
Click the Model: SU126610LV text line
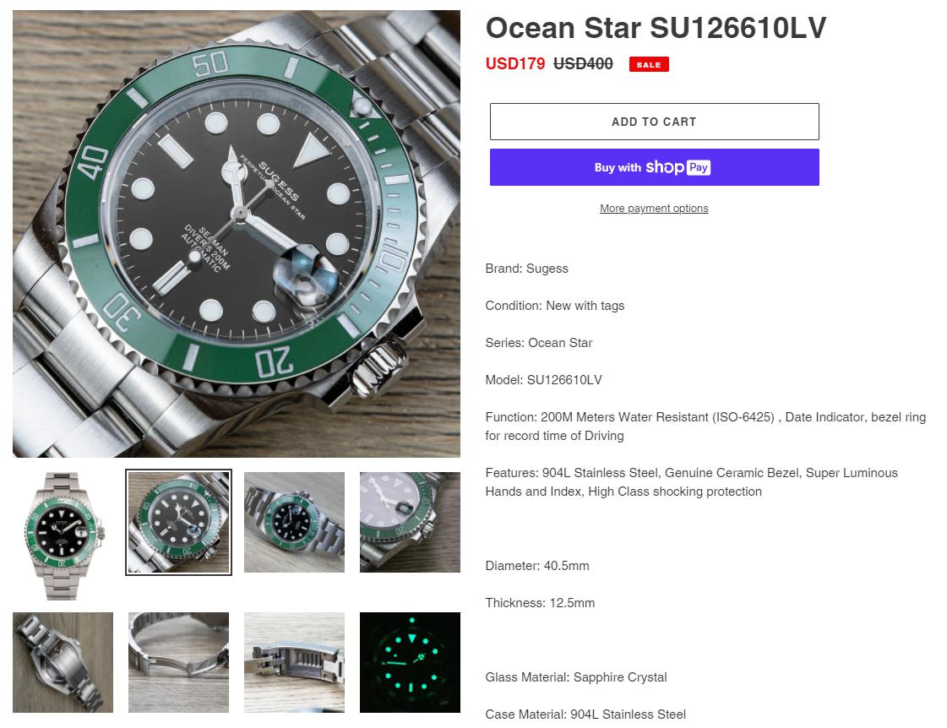pyautogui.click(x=543, y=380)
